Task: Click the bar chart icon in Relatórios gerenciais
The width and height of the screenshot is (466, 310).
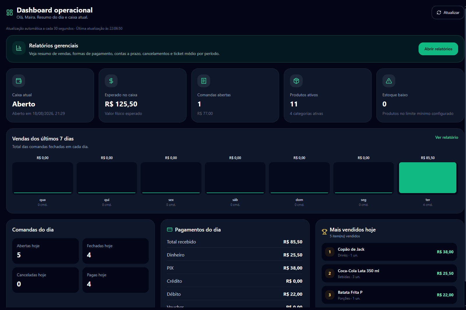Action: point(19,48)
